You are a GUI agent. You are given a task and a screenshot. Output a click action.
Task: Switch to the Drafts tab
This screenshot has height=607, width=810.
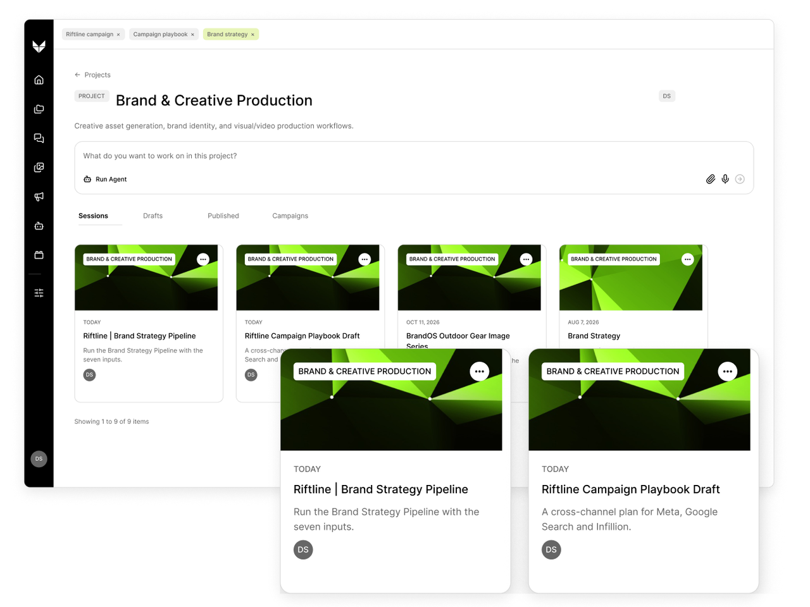coord(153,216)
